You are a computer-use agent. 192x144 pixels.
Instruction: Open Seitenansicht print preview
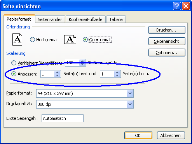[167, 41]
